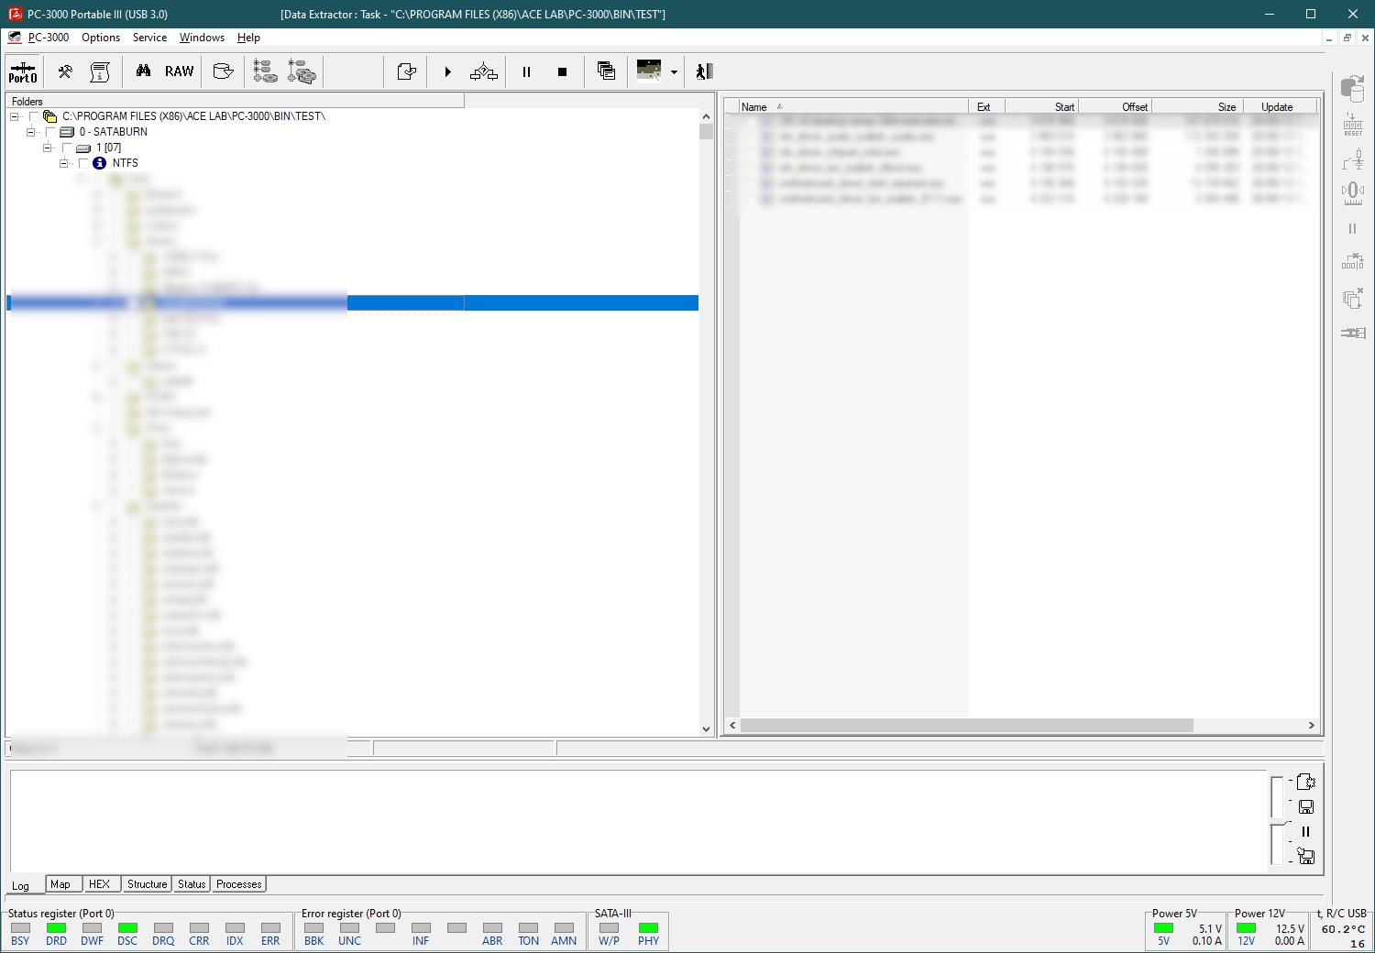Collapse the 1 [07] tree node
This screenshot has width=1375, height=953.
(x=47, y=148)
